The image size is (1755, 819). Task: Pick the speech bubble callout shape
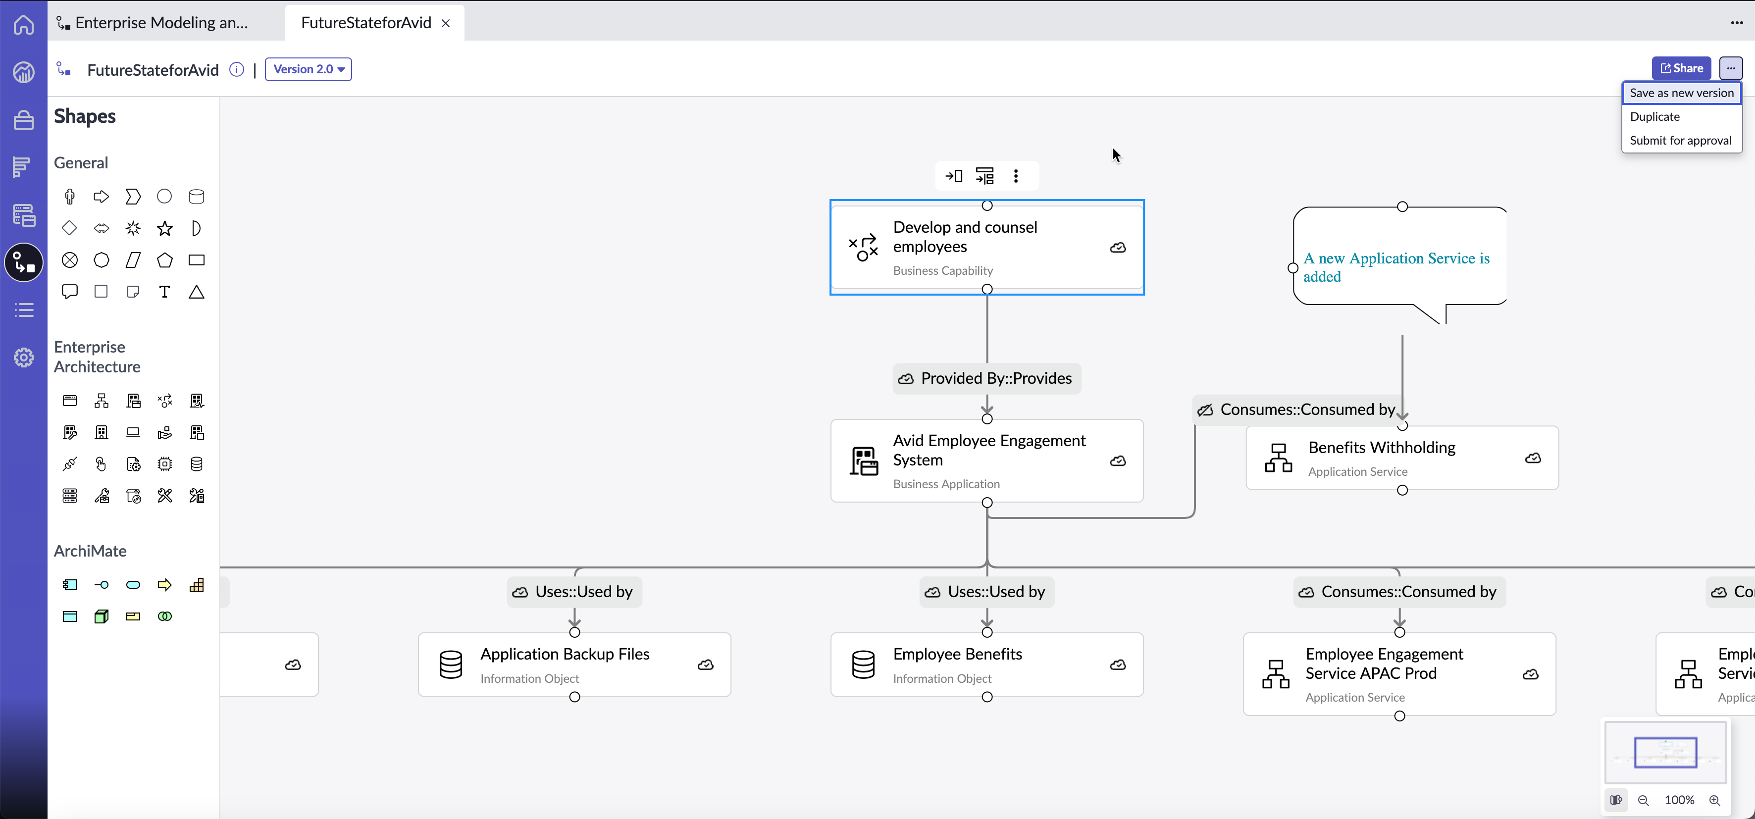[x=69, y=292]
